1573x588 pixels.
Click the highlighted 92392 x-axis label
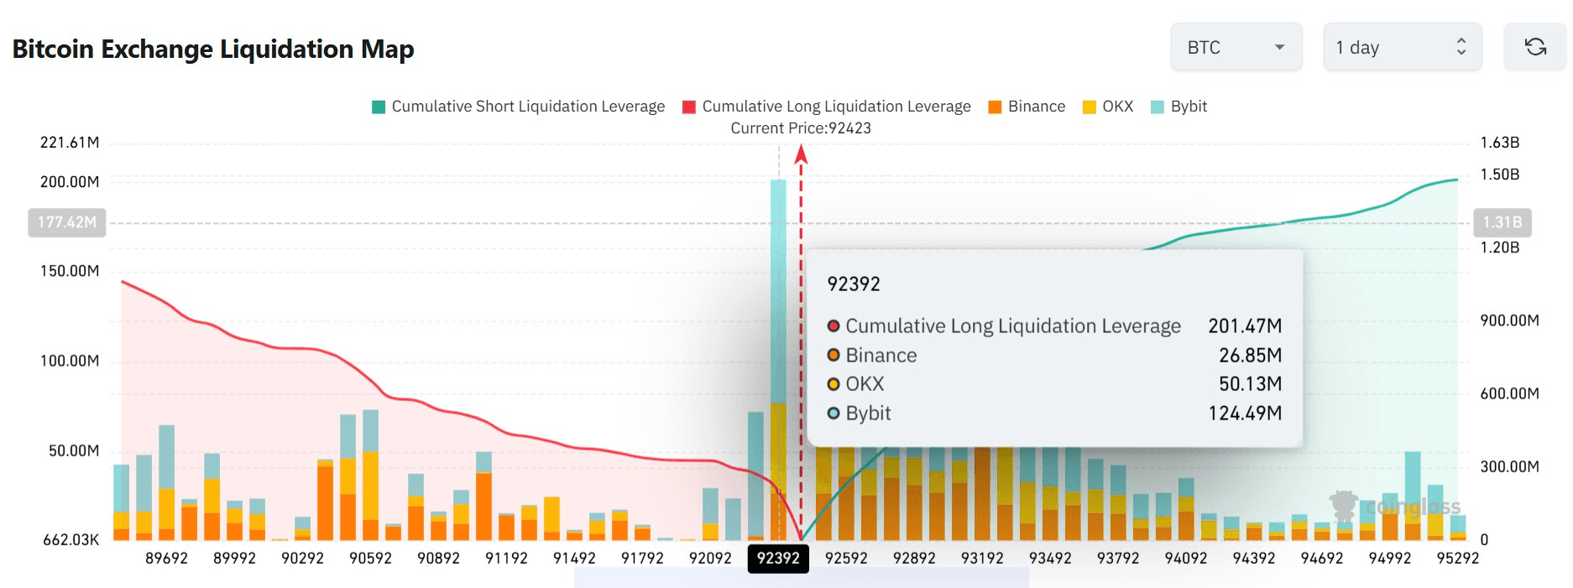(778, 559)
